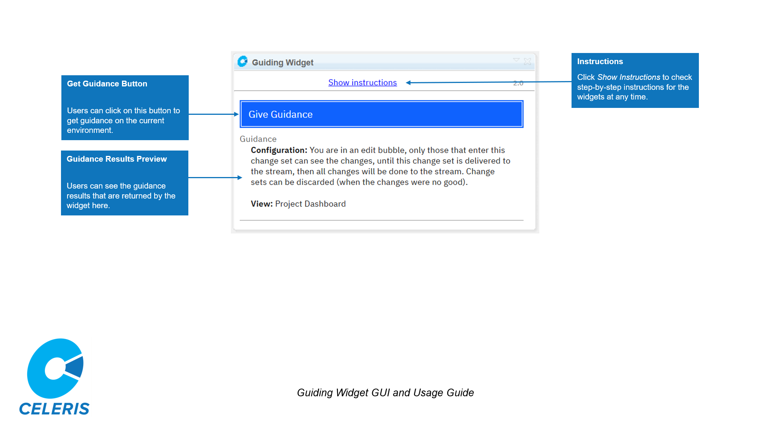Viewport: 771px width, 432px height.
Task: Click the arrow pointing to Give Guidance
Action: point(213,114)
